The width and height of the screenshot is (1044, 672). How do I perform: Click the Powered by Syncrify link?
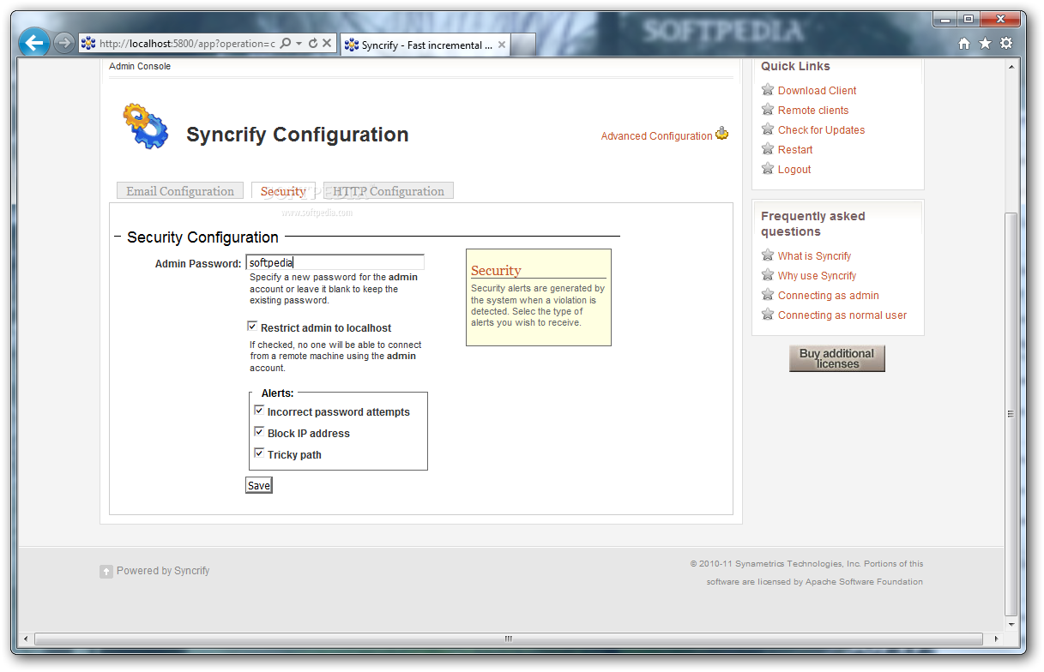163,571
